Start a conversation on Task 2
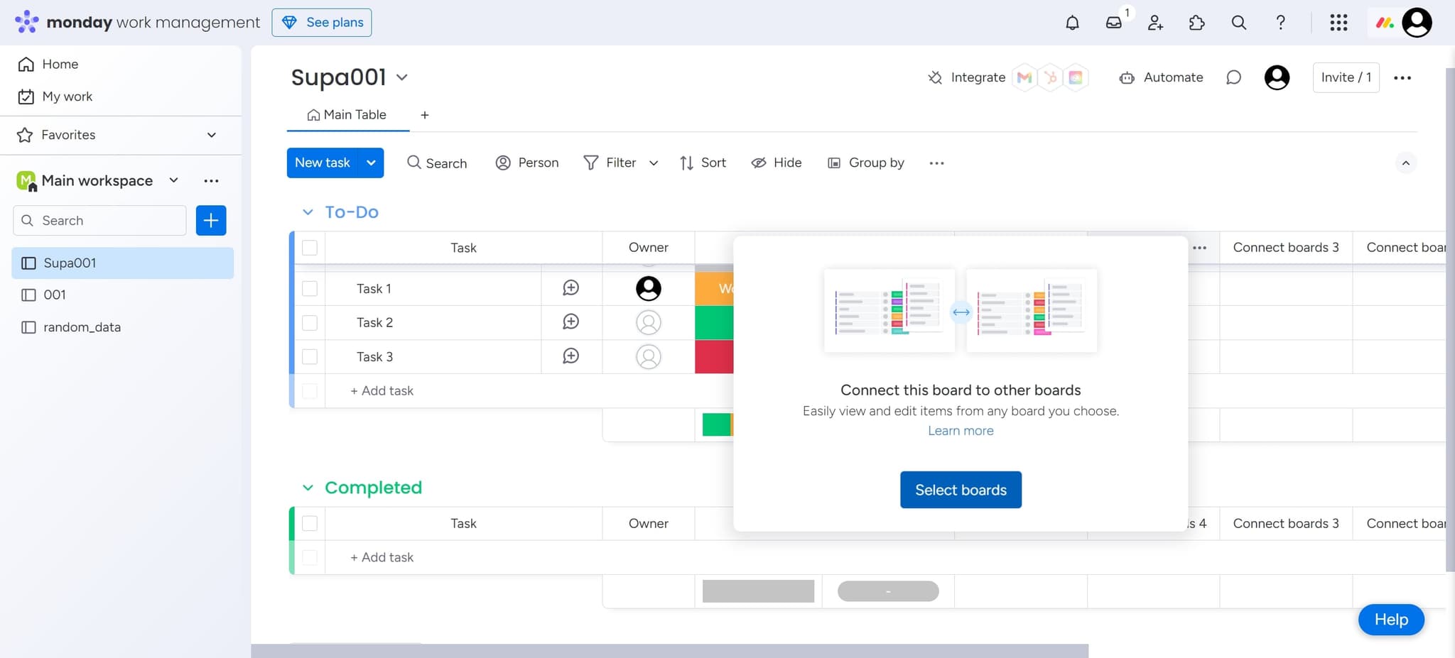This screenshot has width=1455, height=658. [570, 322]
